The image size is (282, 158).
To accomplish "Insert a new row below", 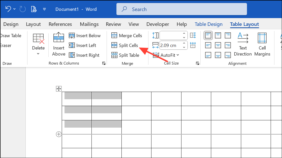I will [x=85, y=35].
